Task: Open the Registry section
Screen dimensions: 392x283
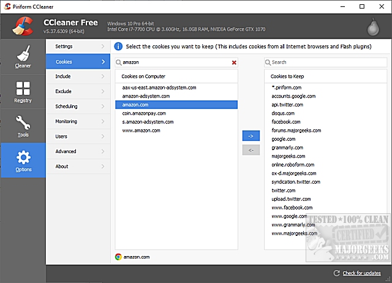Action: (23, 92)
